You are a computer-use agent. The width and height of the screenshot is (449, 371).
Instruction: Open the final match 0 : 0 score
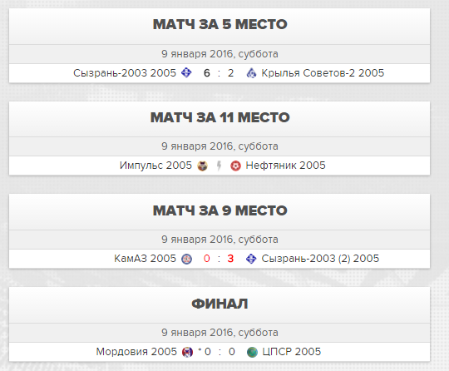(217, 352)
